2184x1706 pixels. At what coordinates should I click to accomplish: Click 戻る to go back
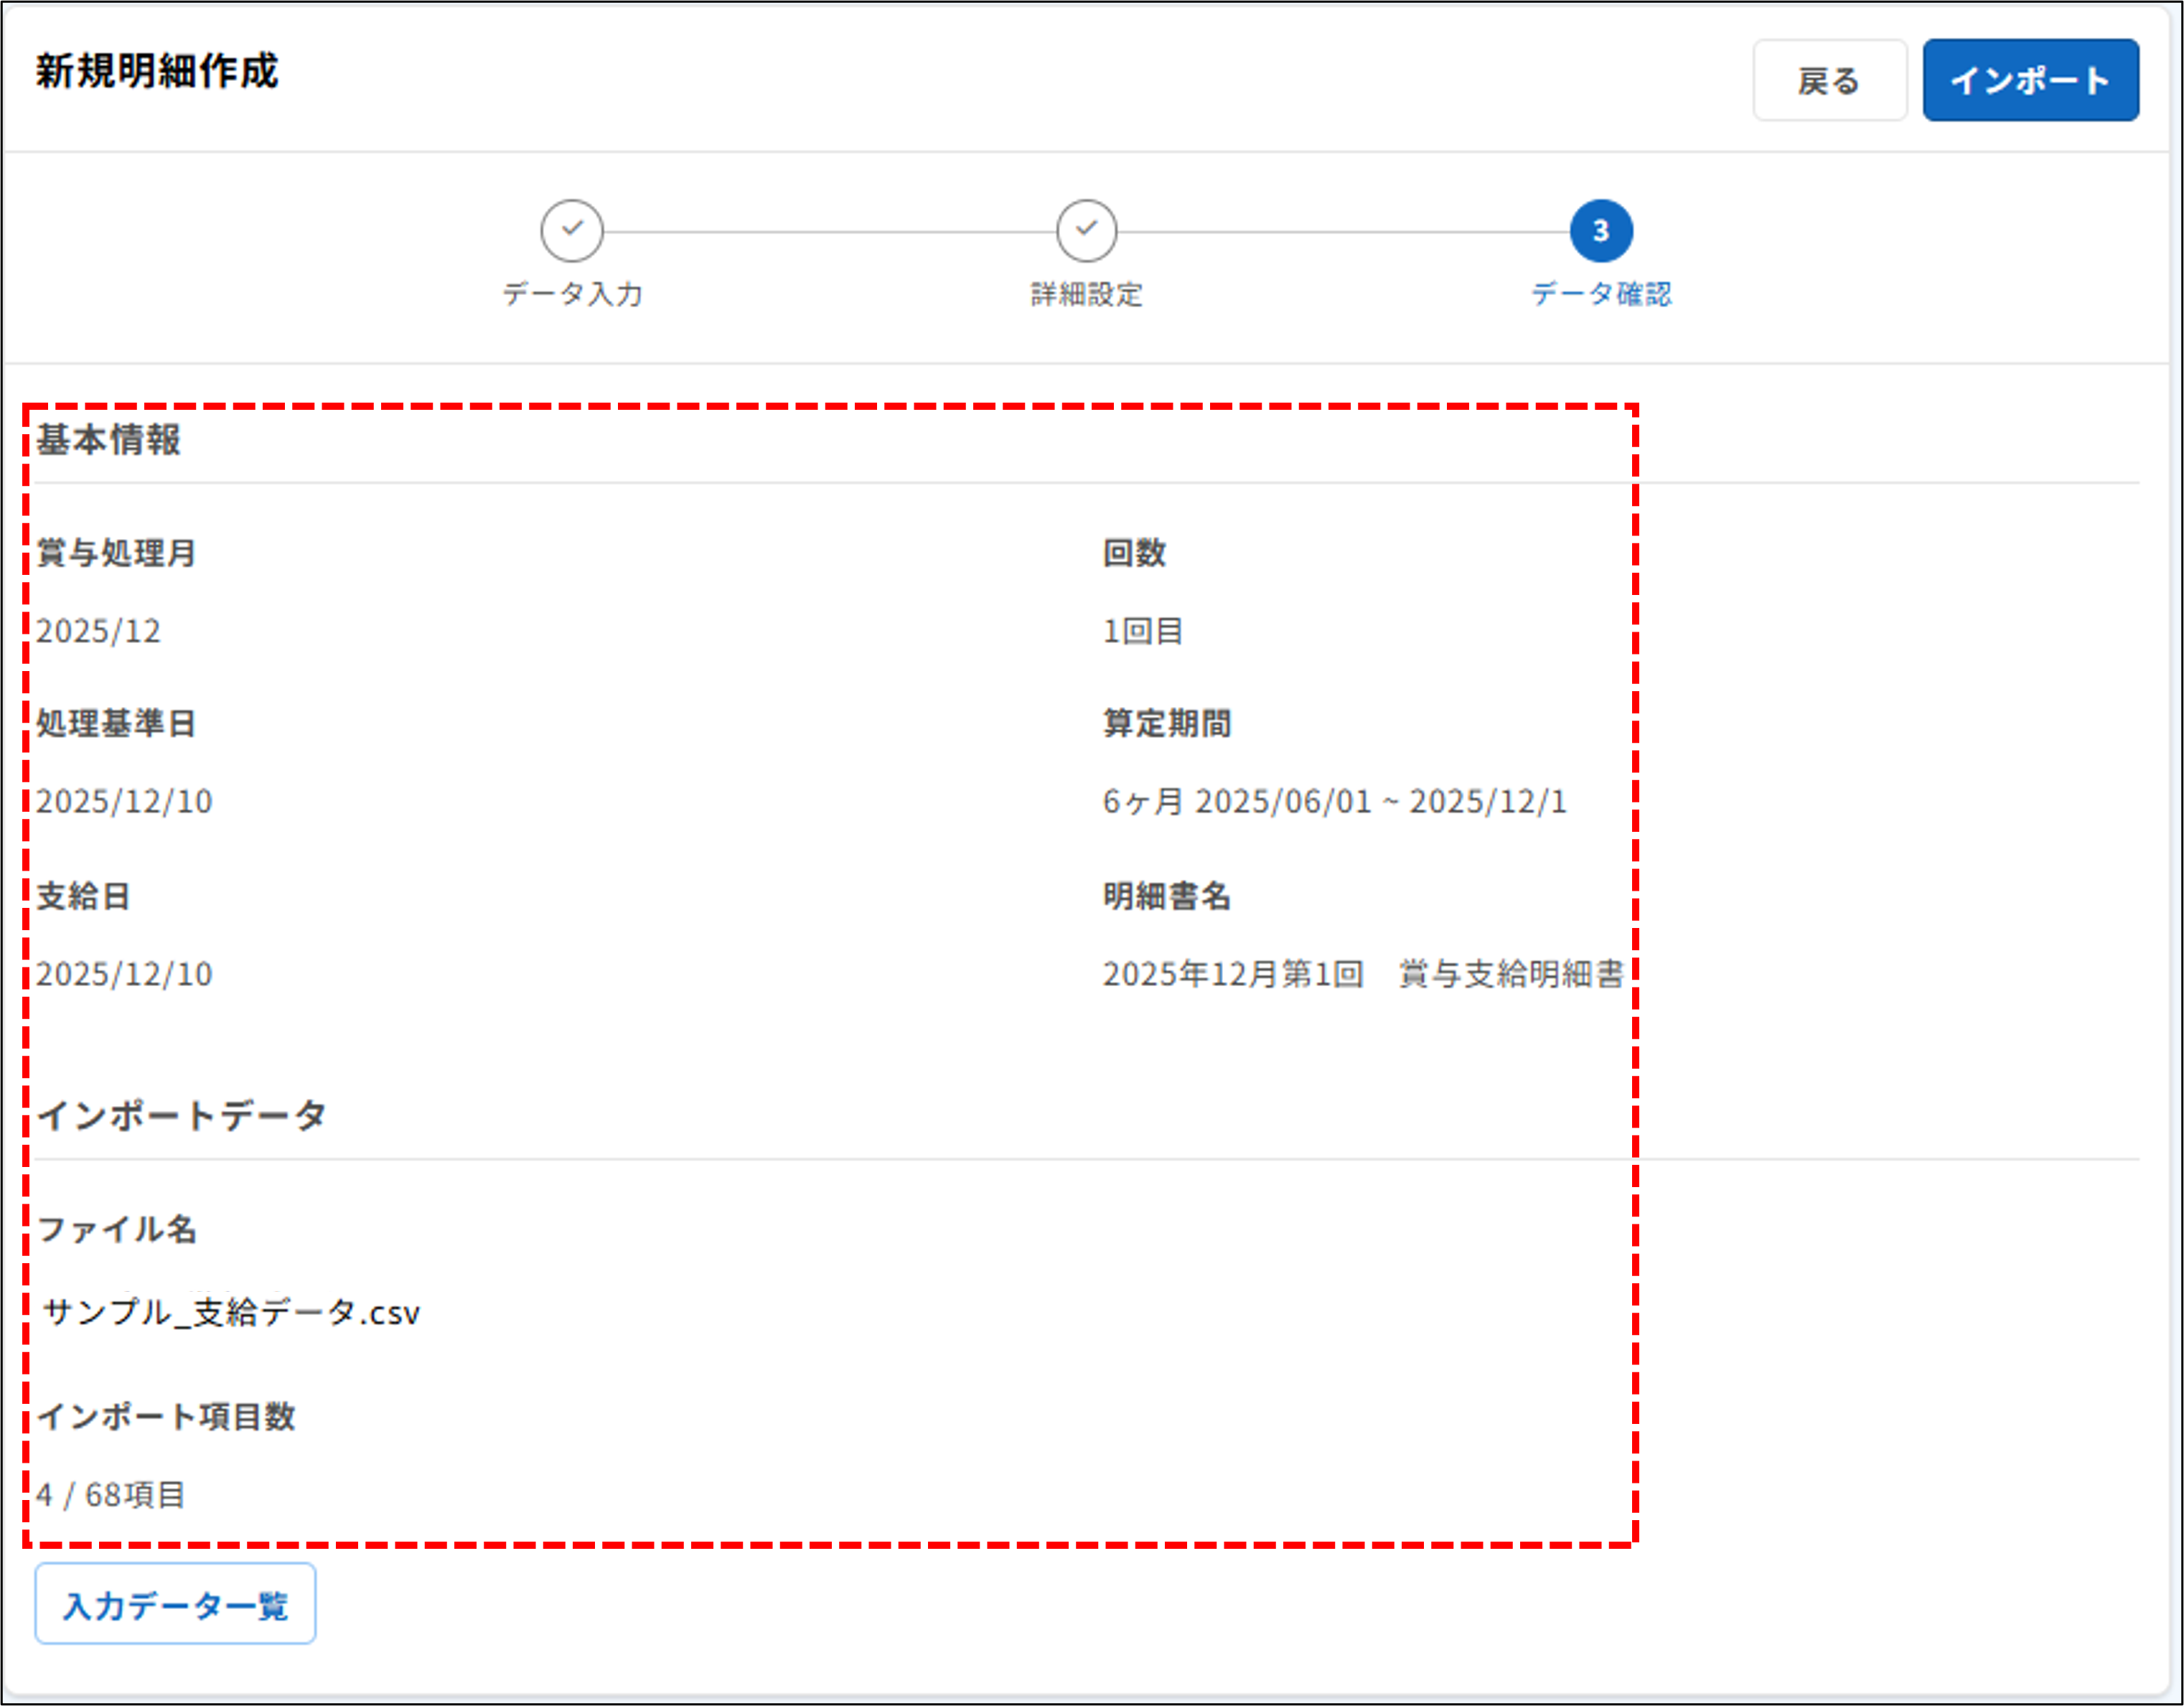click(x=1829, y=81)
